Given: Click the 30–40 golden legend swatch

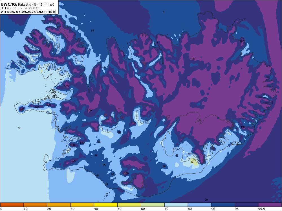Looking at the screenshot, I should [x=82, y=205].
